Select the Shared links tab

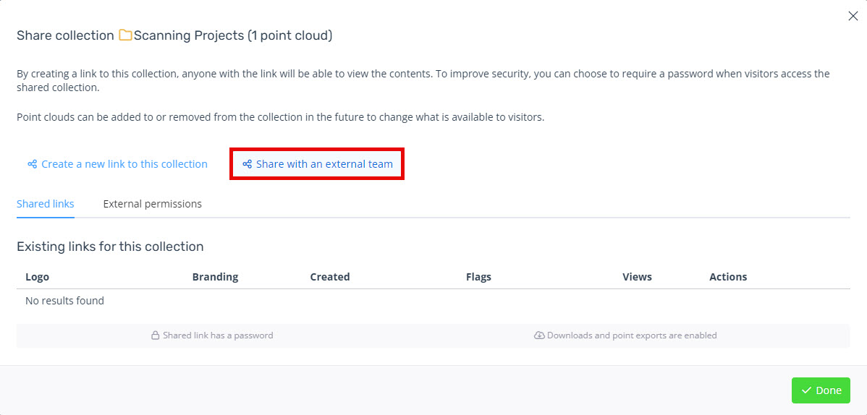coord(46,204)
